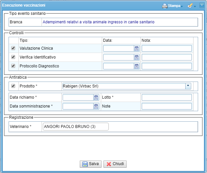Click the Valutazione Clinica Nota field
Image resolution: width=207 pixels, height=173 pixels.
167,48
